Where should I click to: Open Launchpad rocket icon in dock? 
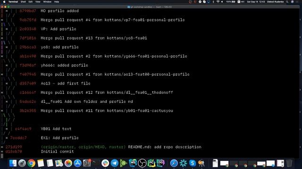[22, 163]
